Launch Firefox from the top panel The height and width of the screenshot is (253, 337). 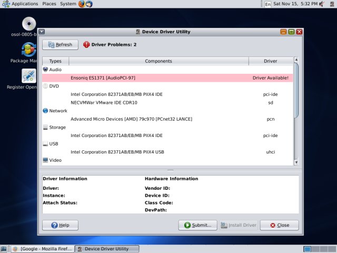coord(82,4)
